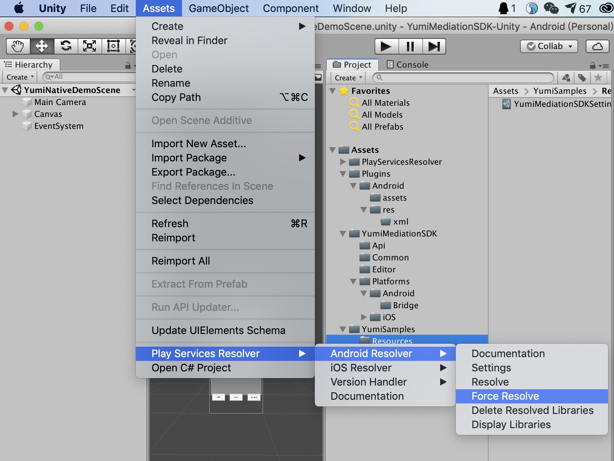
Task: Click the Hierarchy search field
Action: 89,77
